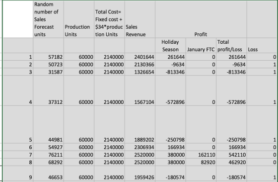Viewport: 278px width, 182px height.
Task: Select the 'January FTC' subheader cell
Action: (x=201, y=45)
